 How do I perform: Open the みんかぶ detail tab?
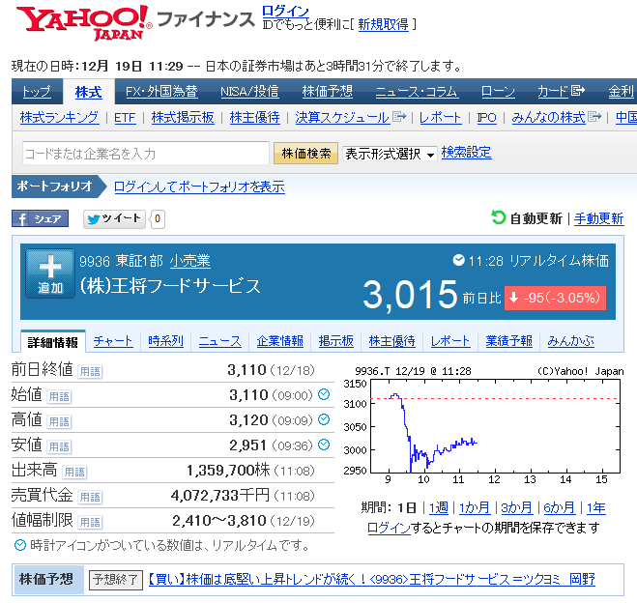click(x=570, y=341)
